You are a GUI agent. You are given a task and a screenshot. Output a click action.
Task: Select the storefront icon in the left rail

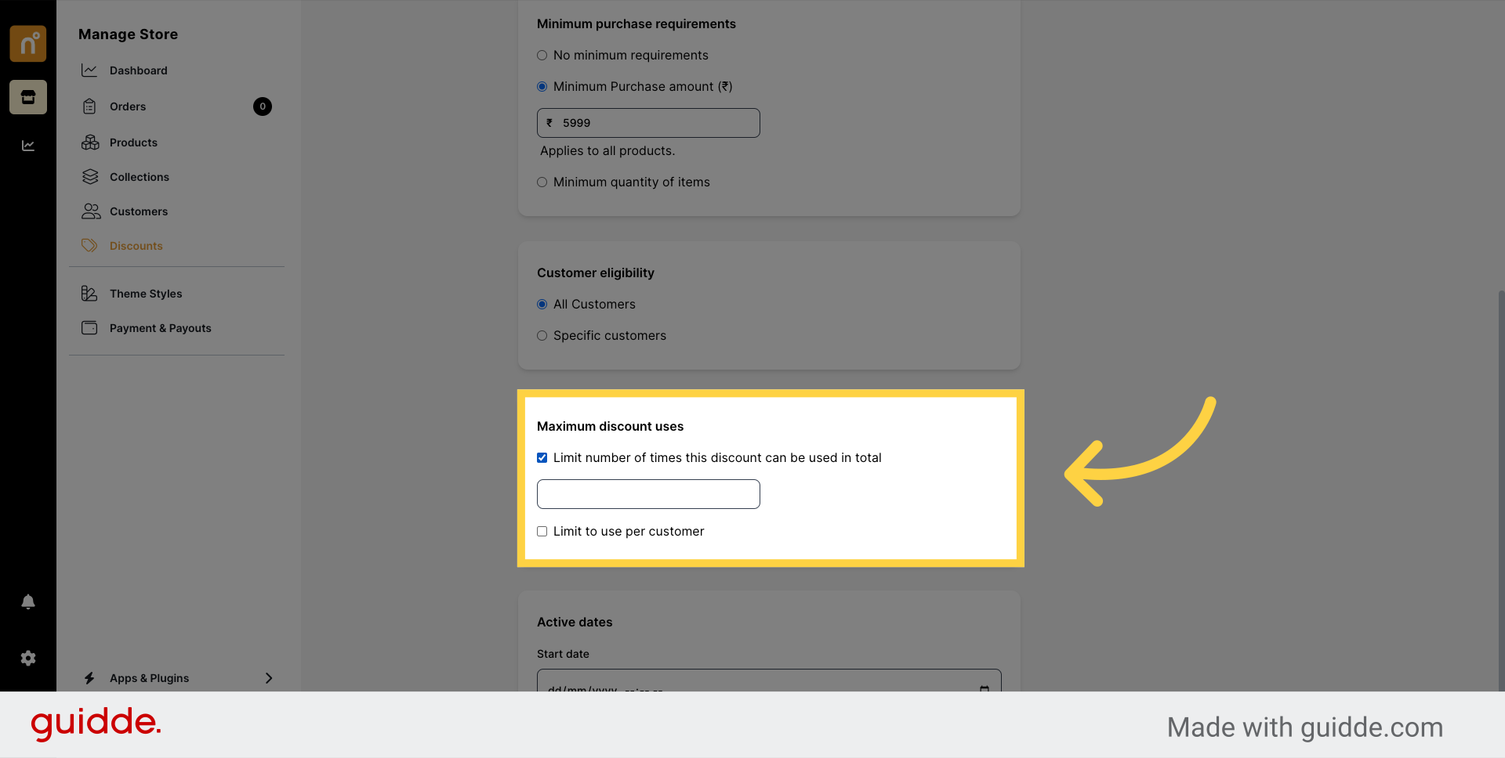click(x=28, y=97)
